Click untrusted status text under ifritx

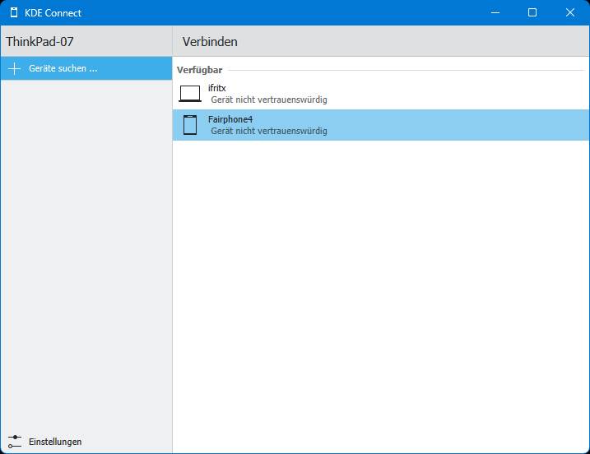(x=268, y=100)
